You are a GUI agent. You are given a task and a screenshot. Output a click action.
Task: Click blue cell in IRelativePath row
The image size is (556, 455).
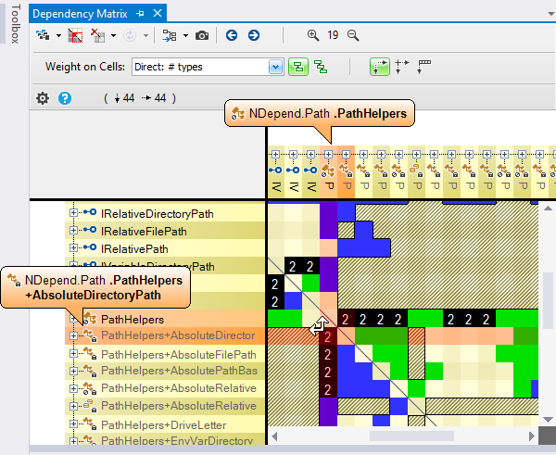364,248
